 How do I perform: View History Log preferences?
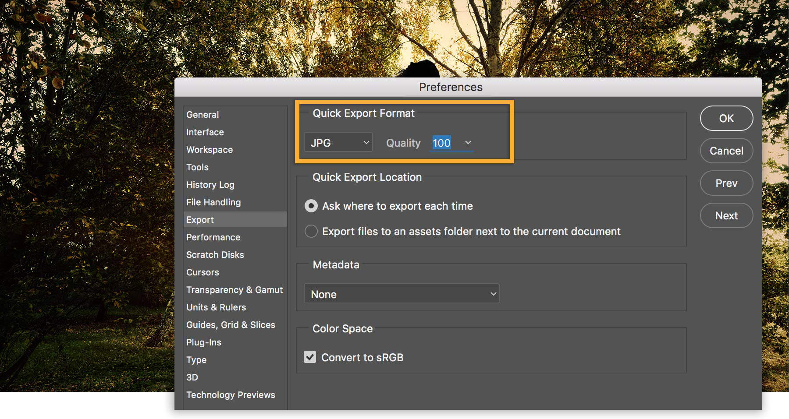(210, 184)
